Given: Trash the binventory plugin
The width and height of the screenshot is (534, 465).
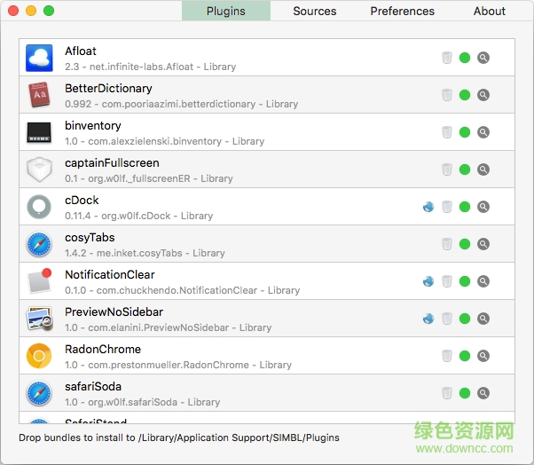Looking at the screenshot, I should (447, 132).
